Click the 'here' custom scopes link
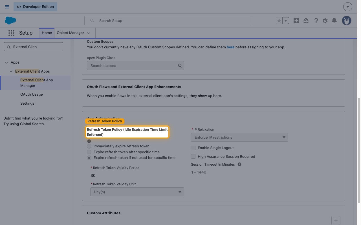The height and width of the screenshot is (225, 361). pos(230,47)
